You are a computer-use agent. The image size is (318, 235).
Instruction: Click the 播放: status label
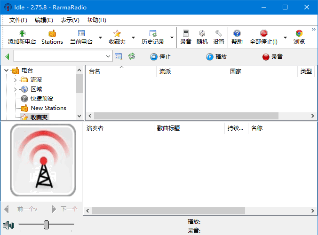click(x=194, y=222)
